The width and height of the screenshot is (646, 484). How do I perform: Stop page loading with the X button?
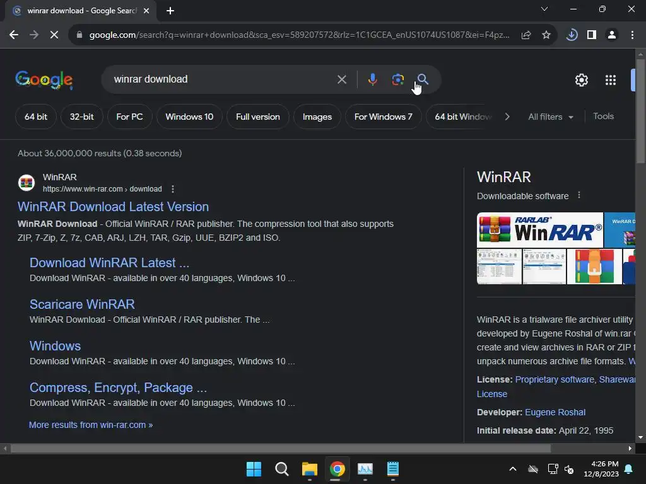[54, 35]
